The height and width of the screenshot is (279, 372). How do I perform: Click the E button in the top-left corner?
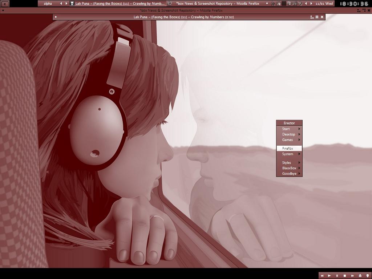pyautogui.click(x=5, y=4)
